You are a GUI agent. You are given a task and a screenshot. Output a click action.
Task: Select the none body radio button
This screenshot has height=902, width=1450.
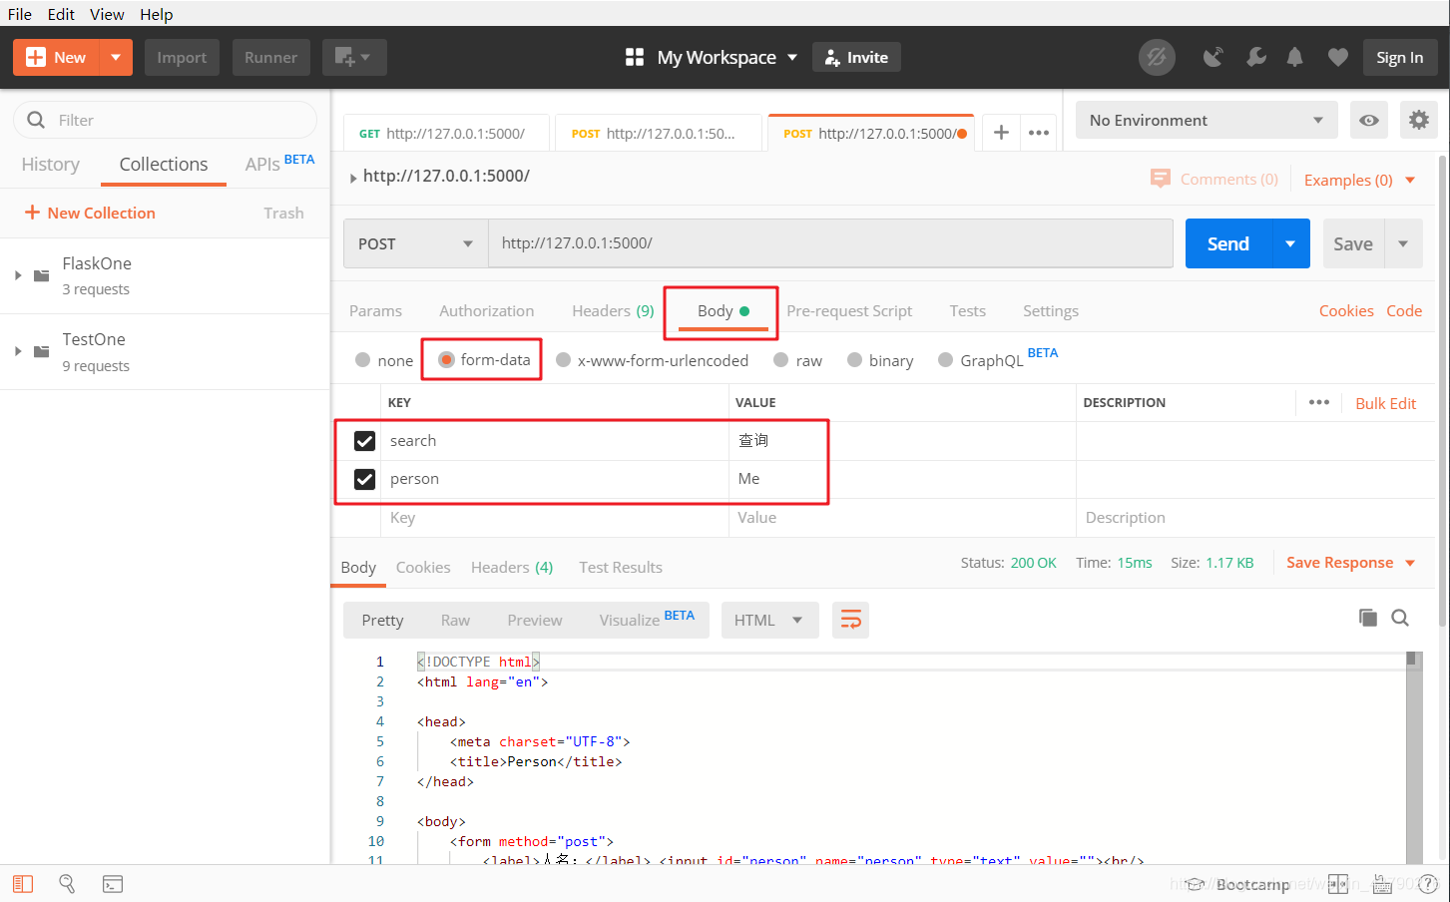coord(363,360)
